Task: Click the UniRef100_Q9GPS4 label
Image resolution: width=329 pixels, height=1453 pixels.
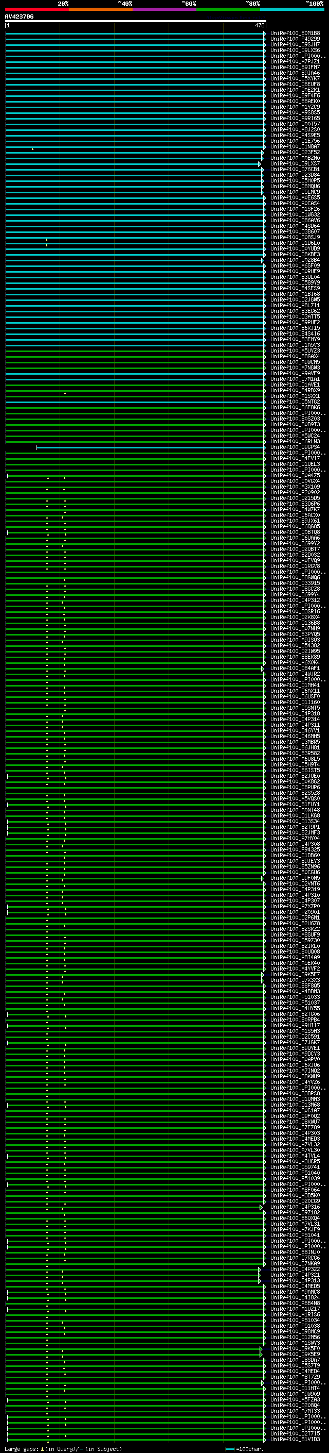Action: (295, 447)
